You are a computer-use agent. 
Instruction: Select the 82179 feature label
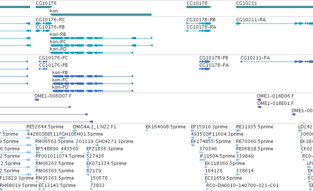pos(94,171)
